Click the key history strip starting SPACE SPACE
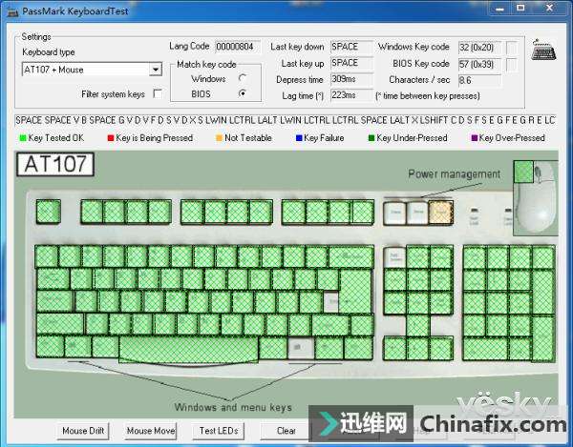The height and width of the screenshot is (447, 573). click(x=286, y=120)
